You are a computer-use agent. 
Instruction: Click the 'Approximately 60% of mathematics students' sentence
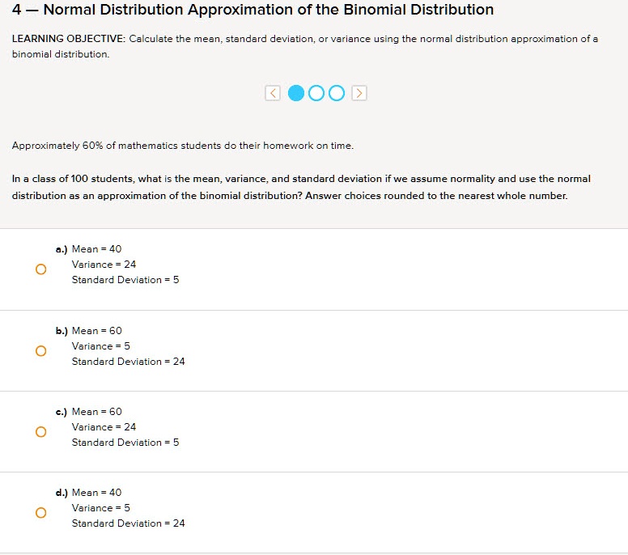[183, 146]
